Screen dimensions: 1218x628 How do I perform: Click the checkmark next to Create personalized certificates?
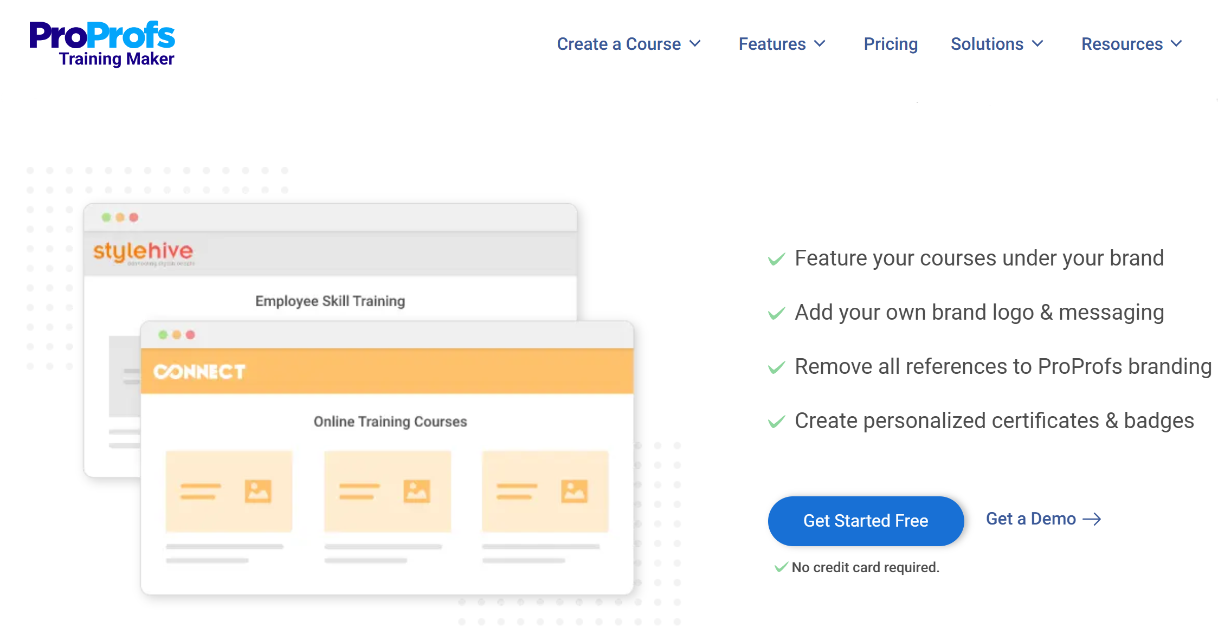(x=776, y=422)
